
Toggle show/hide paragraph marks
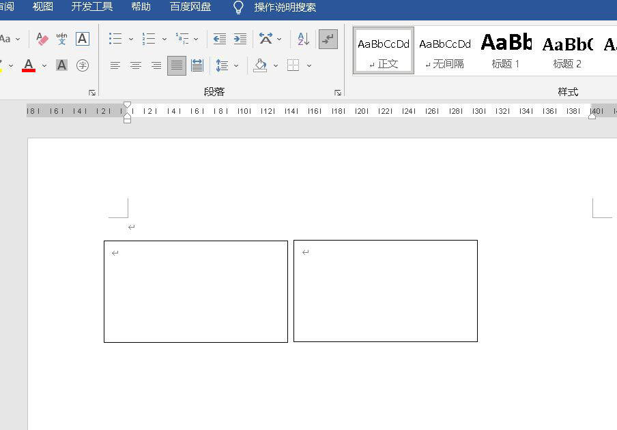pos(328,39)
